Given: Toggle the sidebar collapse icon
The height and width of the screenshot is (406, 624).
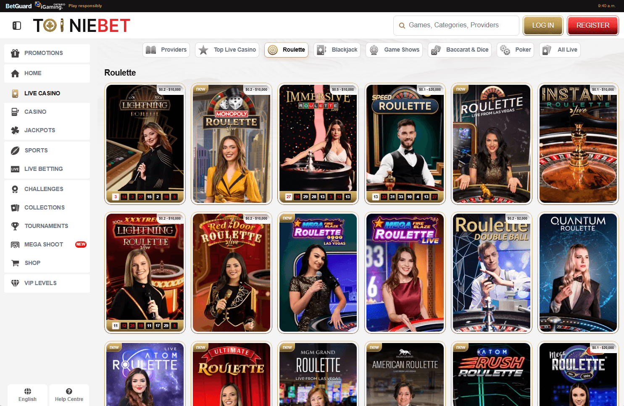Looking at the screenshot, I should pyautogui.click(x=17, y=26).
